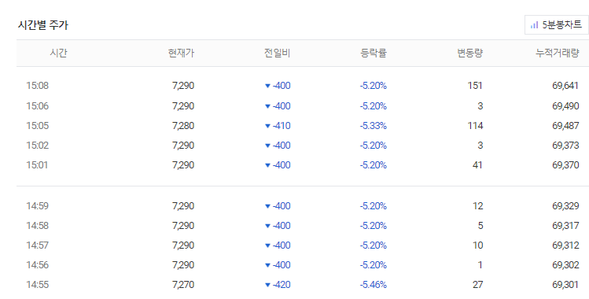
Task: Click the 등락률 column header
Action: pos(374,53)
